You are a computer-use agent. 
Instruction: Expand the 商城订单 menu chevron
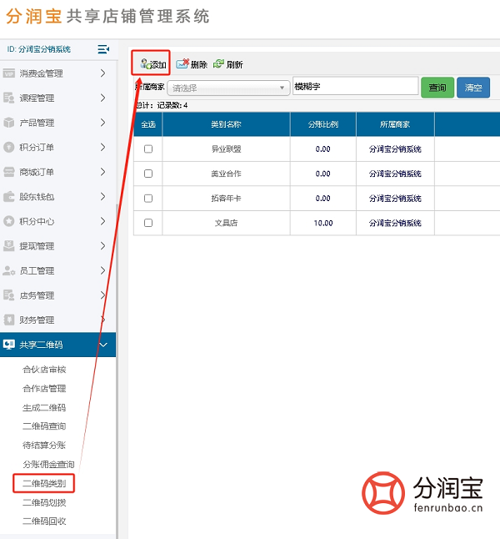pos(102,172)
